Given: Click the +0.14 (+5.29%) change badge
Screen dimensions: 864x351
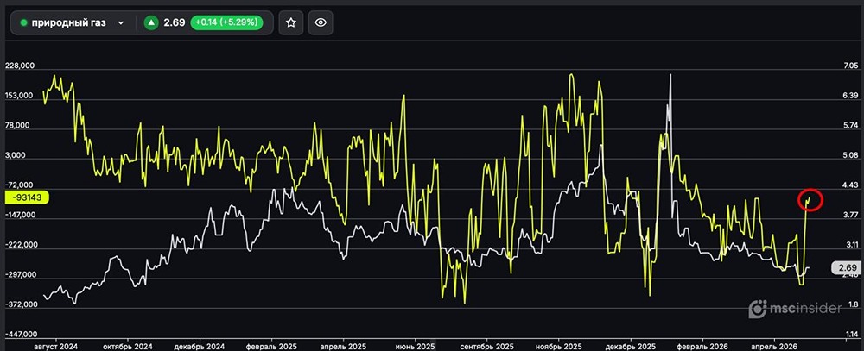Looking at the screenshot, I should coord(228,23).
